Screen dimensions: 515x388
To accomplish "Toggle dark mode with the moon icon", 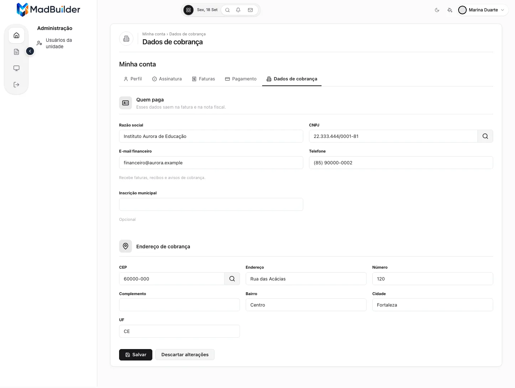I will (437, 10).
